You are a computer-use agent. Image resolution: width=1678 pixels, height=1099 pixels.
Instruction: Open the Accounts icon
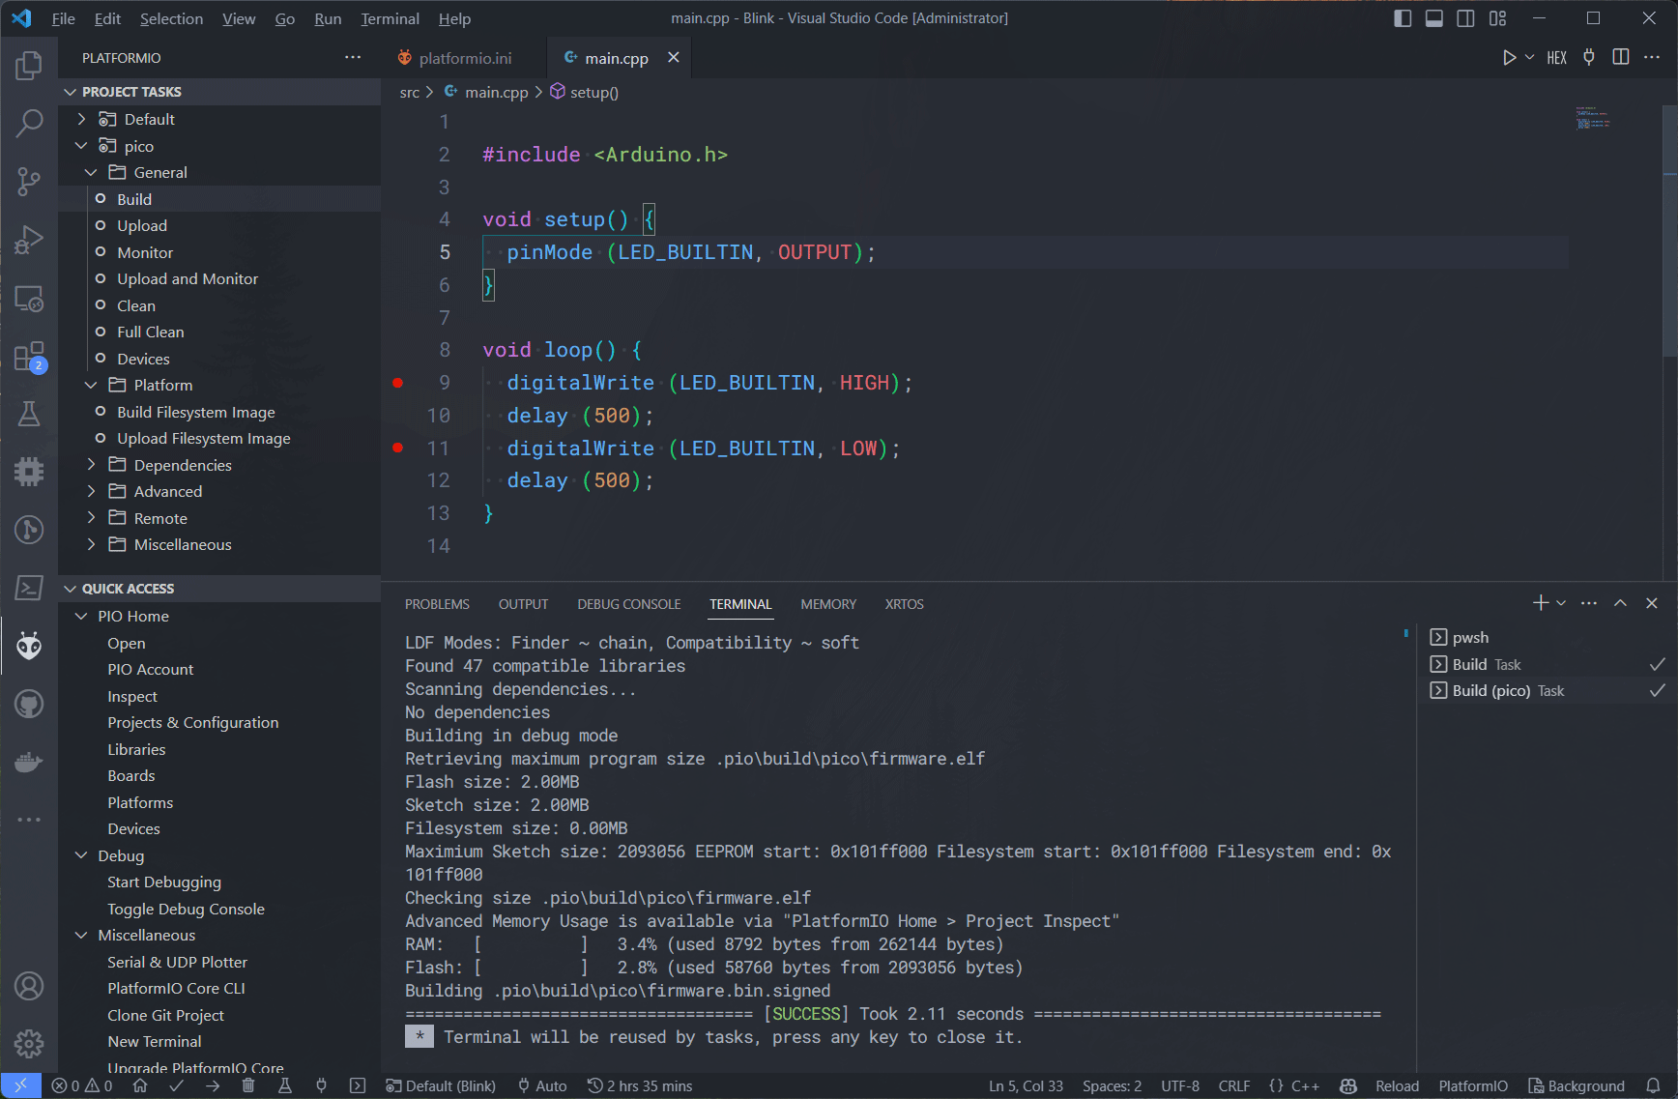click(29, 986)
